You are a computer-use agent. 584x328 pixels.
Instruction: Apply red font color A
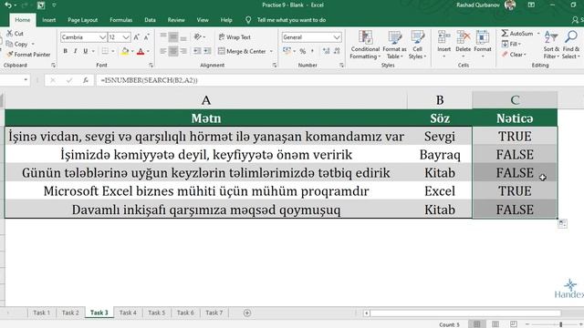(x=141, y=51)
